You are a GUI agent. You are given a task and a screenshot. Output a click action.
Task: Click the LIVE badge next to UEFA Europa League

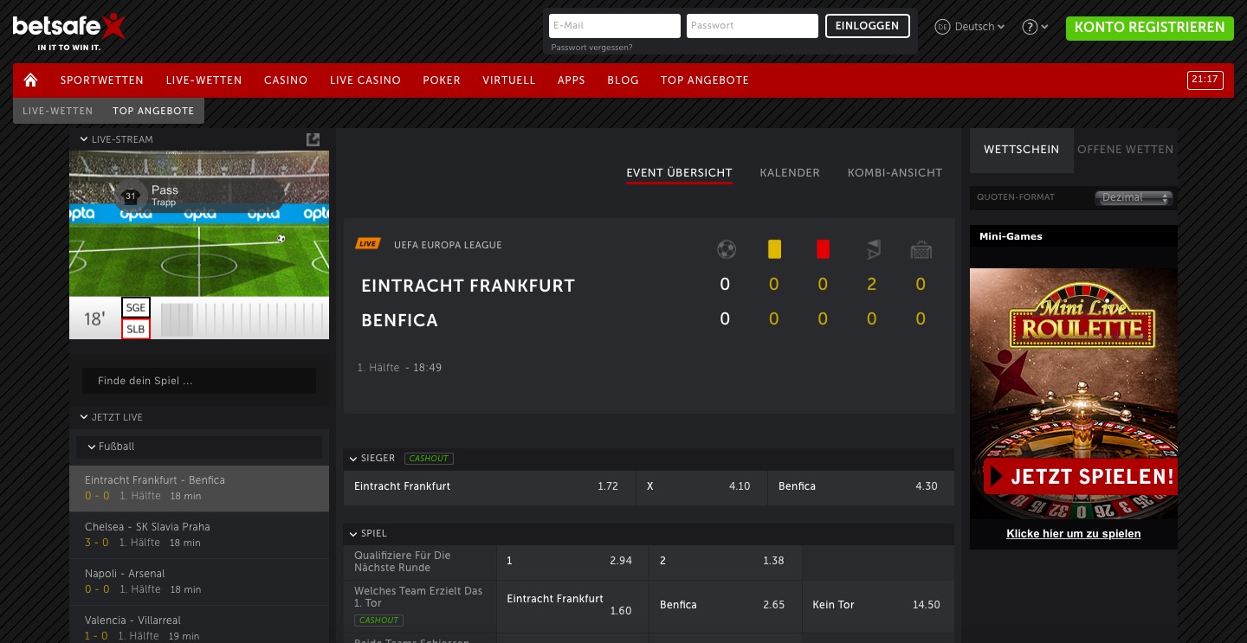click(x=368, y=245)
